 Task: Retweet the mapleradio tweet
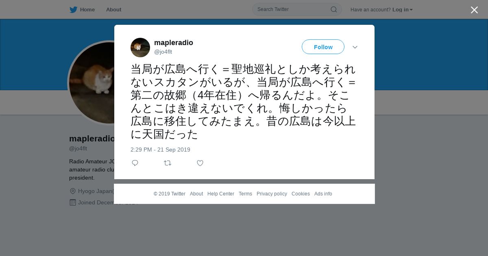168,163
